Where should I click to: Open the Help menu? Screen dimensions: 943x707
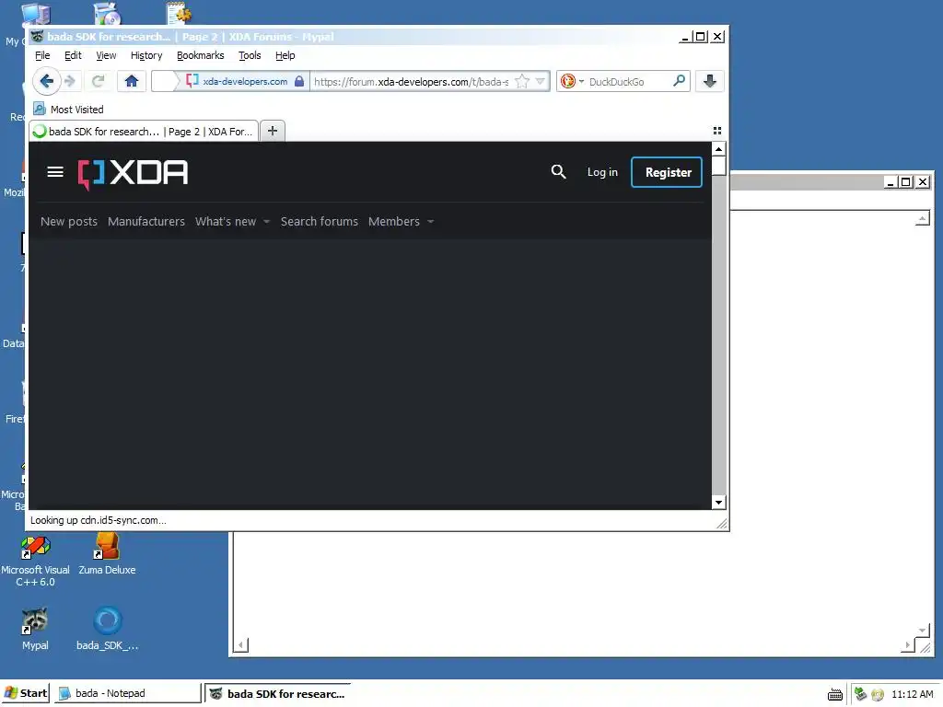[x=285, y=55]
